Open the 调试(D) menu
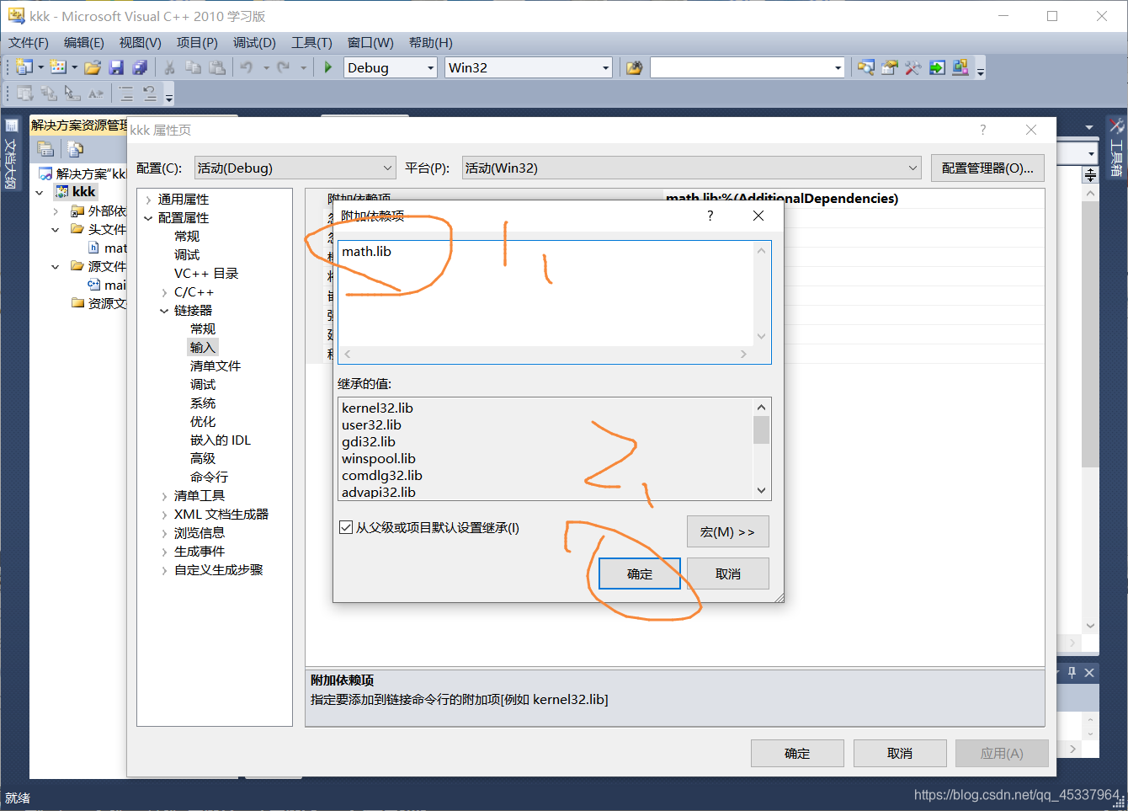The height and width of the screenshot is (811, 1128). pyautogui.click(x=254, y=42)
